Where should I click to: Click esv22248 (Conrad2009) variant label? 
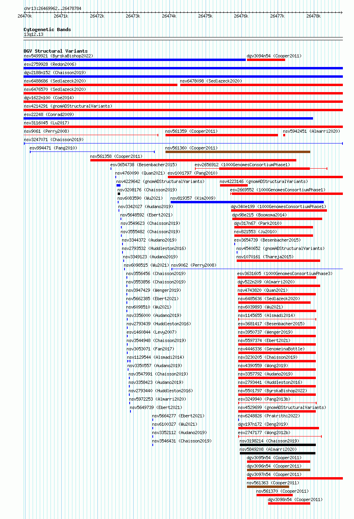pyautogui.click(x=49, y=114)
